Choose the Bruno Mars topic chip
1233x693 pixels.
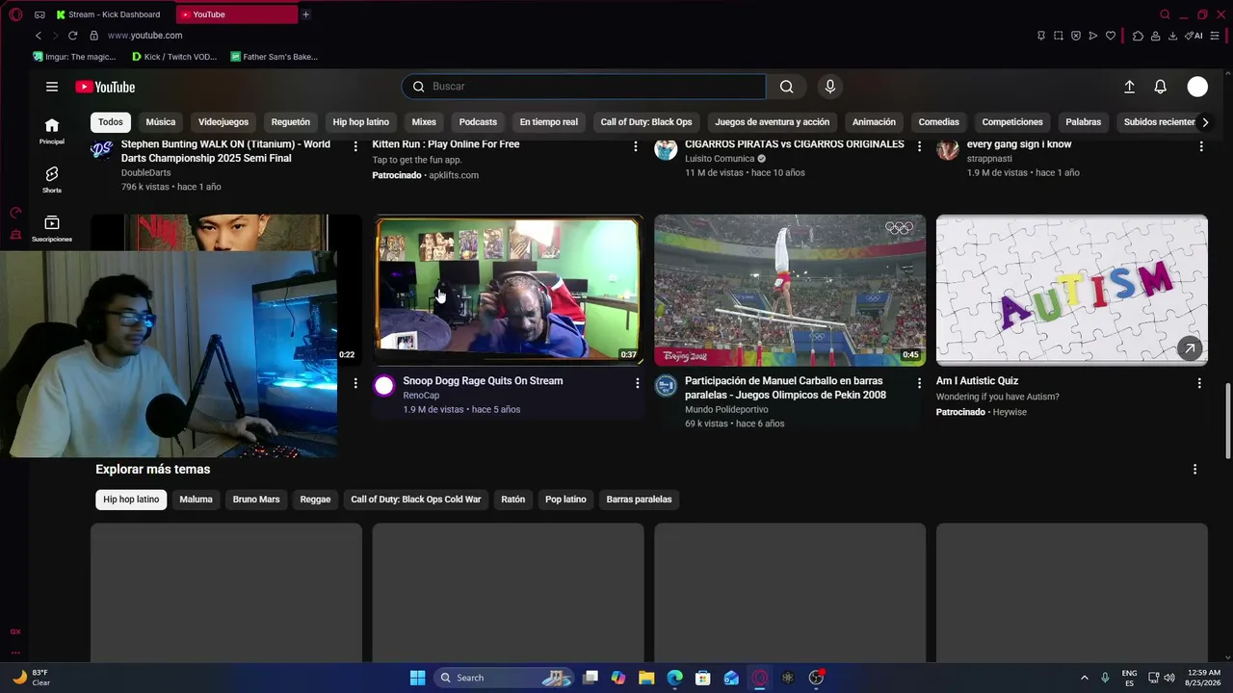pyautogui.click(x=256, y=500)
